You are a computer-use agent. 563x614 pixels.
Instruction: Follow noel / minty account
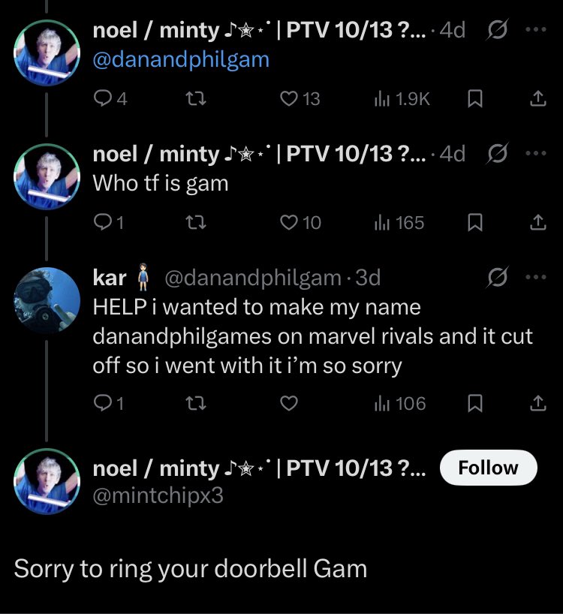coord(488,468)
